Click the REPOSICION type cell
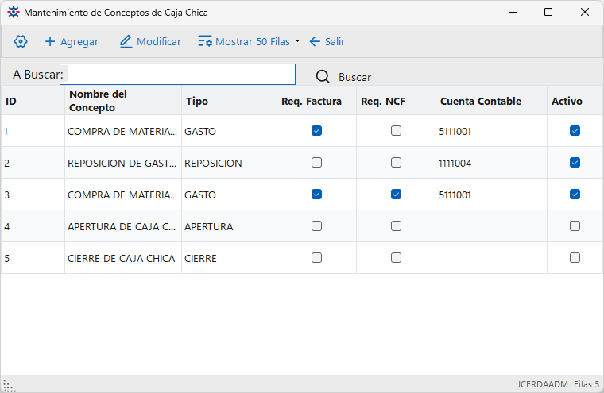This screenshot has height=393, width=604. coord(229,163)
